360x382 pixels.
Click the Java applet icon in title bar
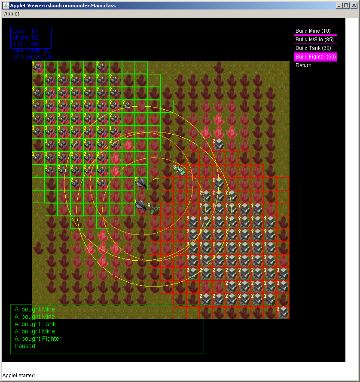(6, 5)
